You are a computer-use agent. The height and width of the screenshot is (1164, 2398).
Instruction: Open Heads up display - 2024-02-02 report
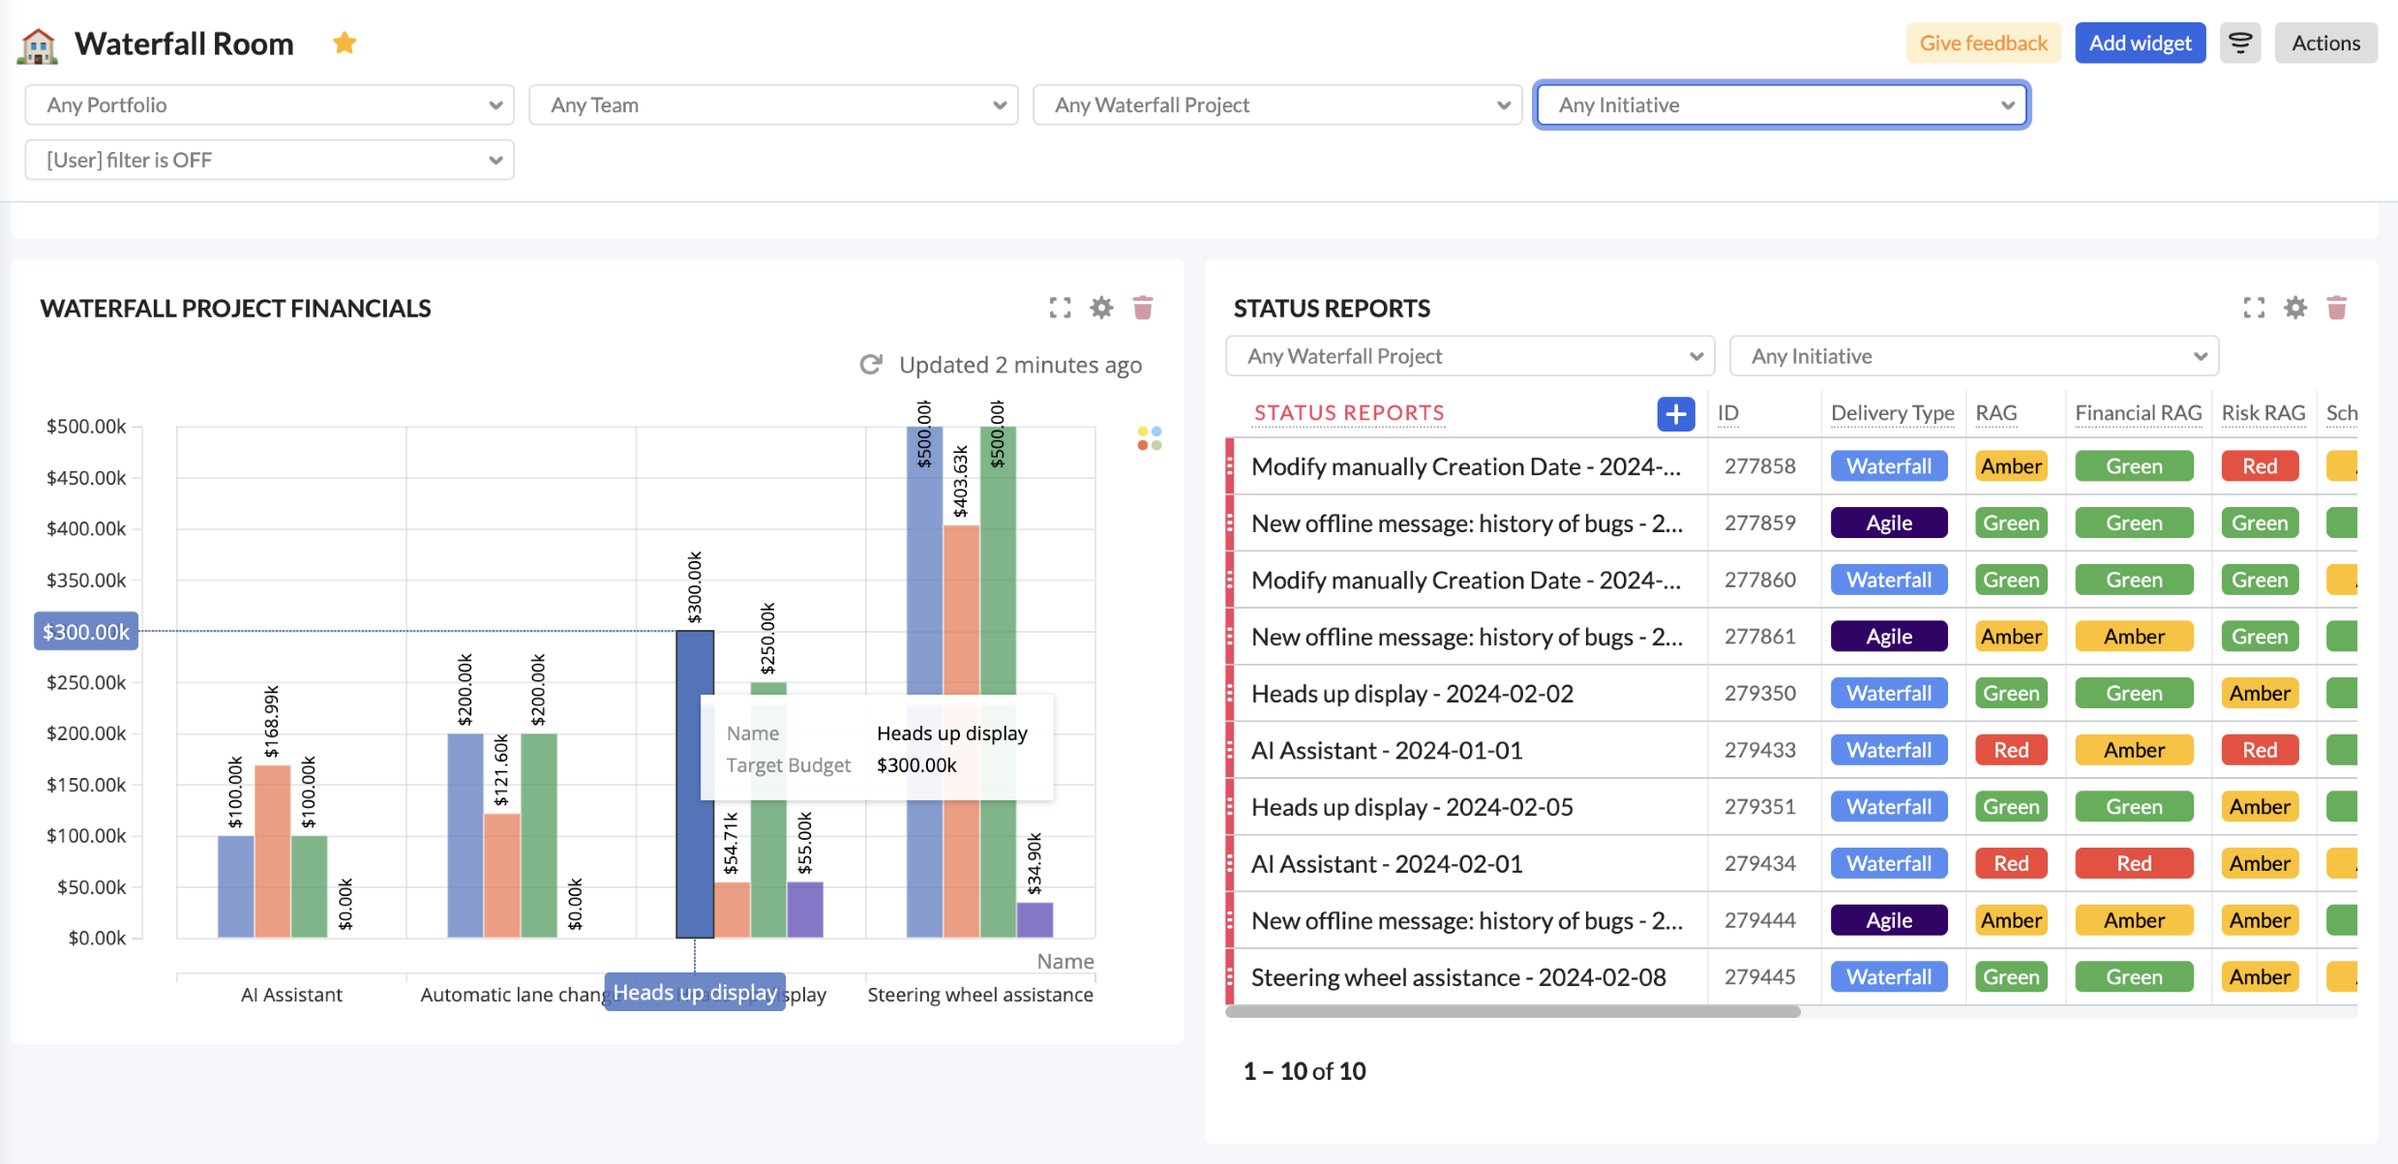coord(1412,694)
